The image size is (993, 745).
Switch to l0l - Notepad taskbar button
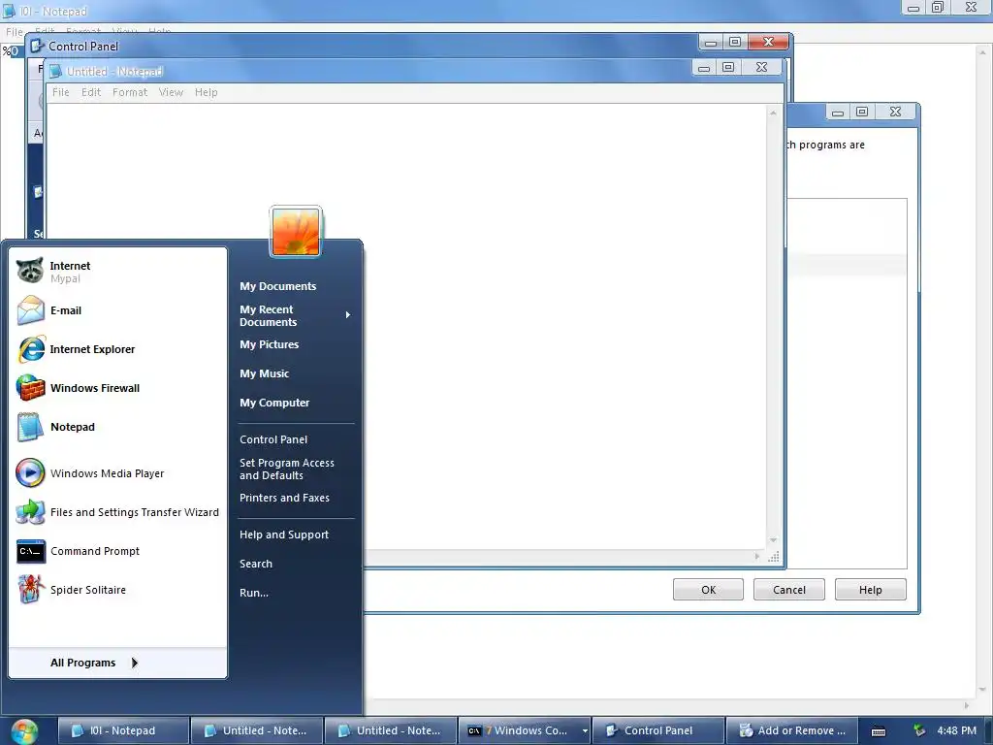point(123,731)
